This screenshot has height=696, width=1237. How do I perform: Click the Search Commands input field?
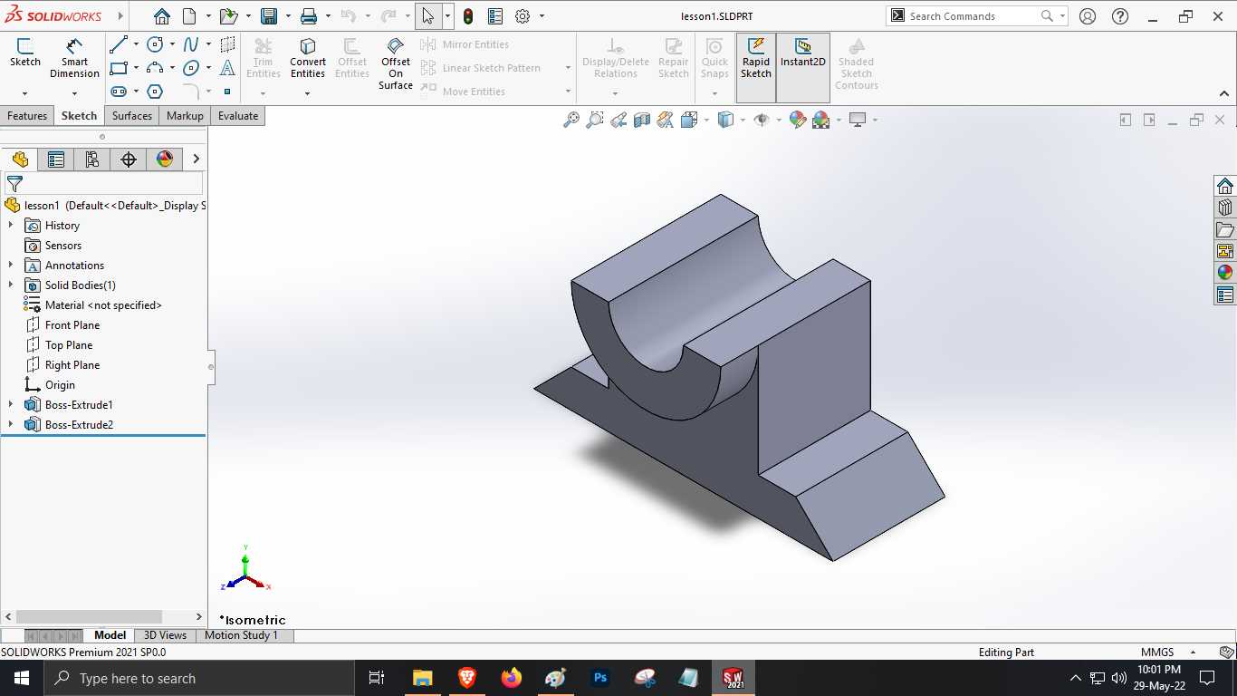[972, 16]
